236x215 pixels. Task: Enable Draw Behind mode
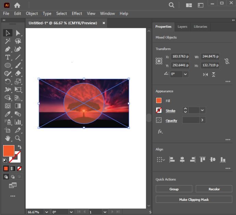tap(13, 177)
